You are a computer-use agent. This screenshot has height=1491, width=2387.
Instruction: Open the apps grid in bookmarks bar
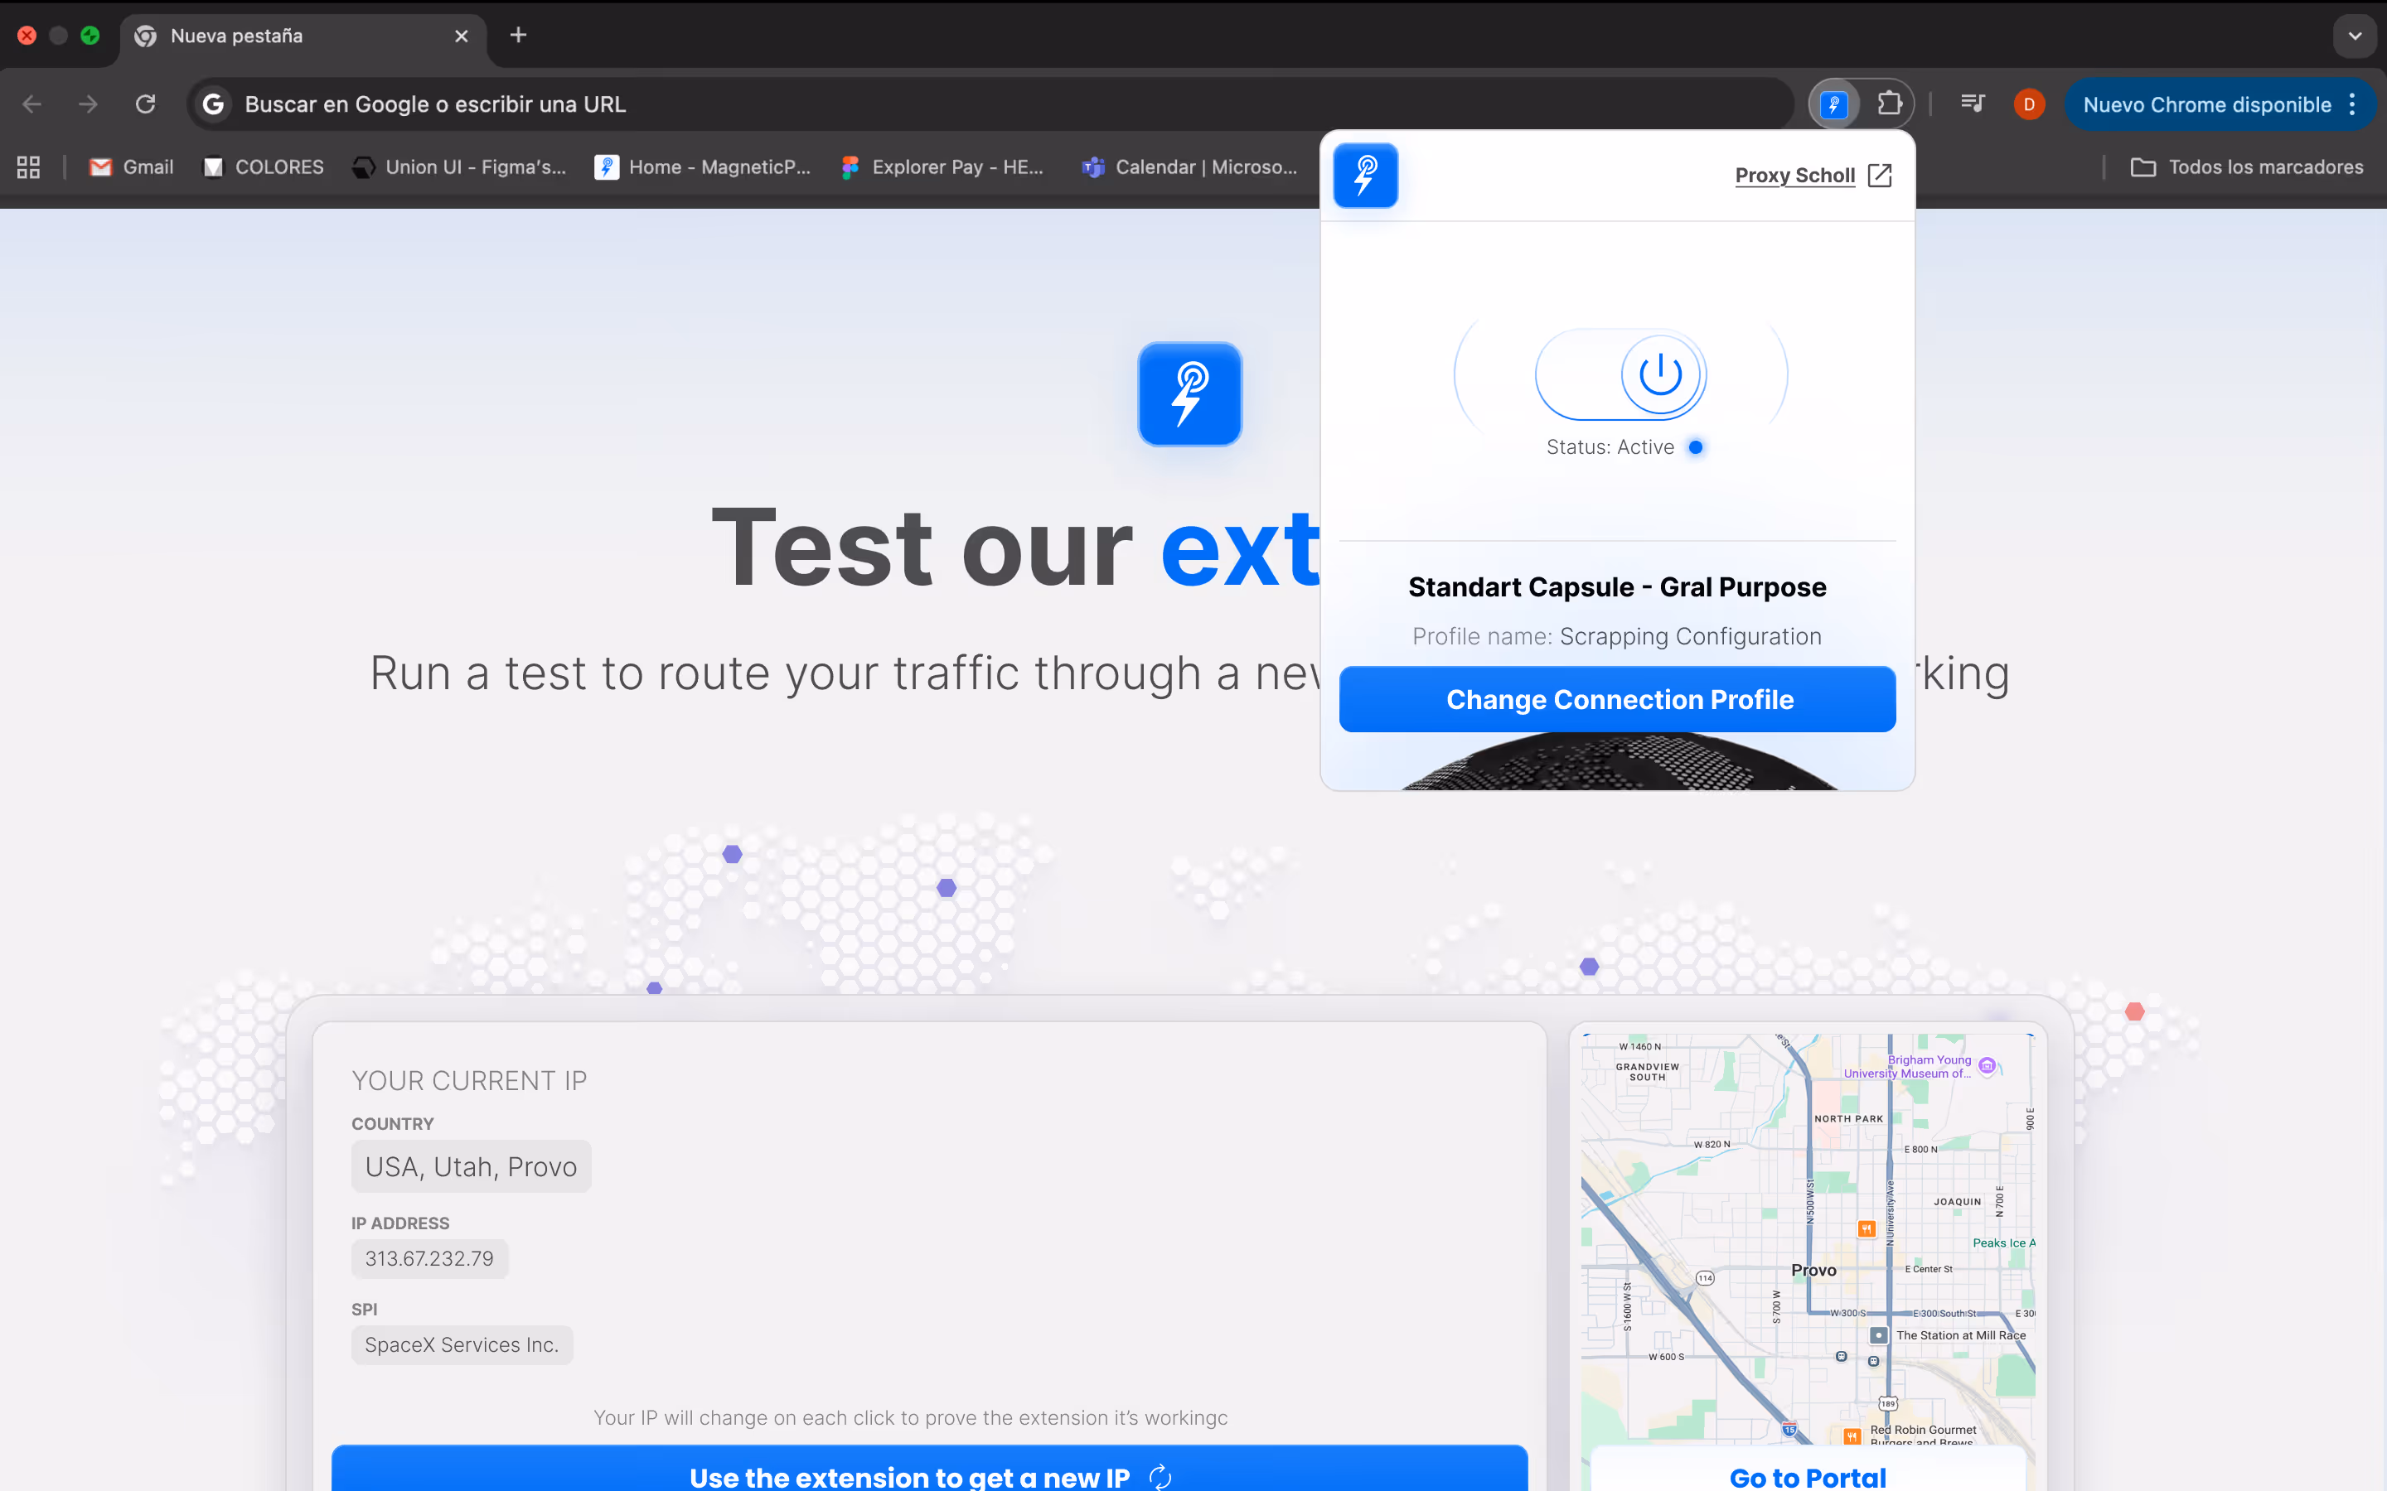(29, 167)
